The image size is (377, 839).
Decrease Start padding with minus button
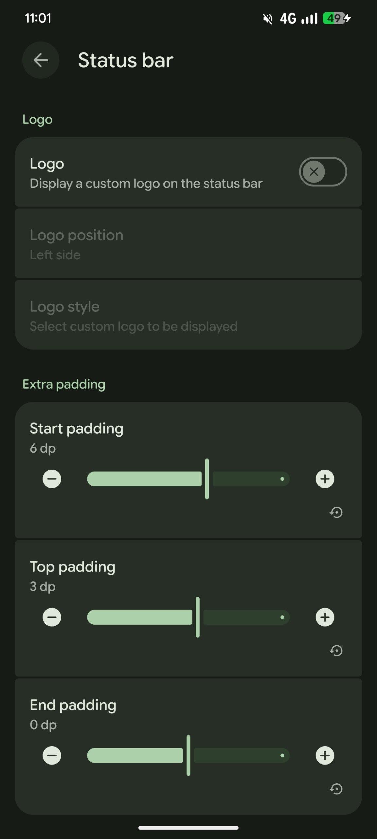coord(52,479)
